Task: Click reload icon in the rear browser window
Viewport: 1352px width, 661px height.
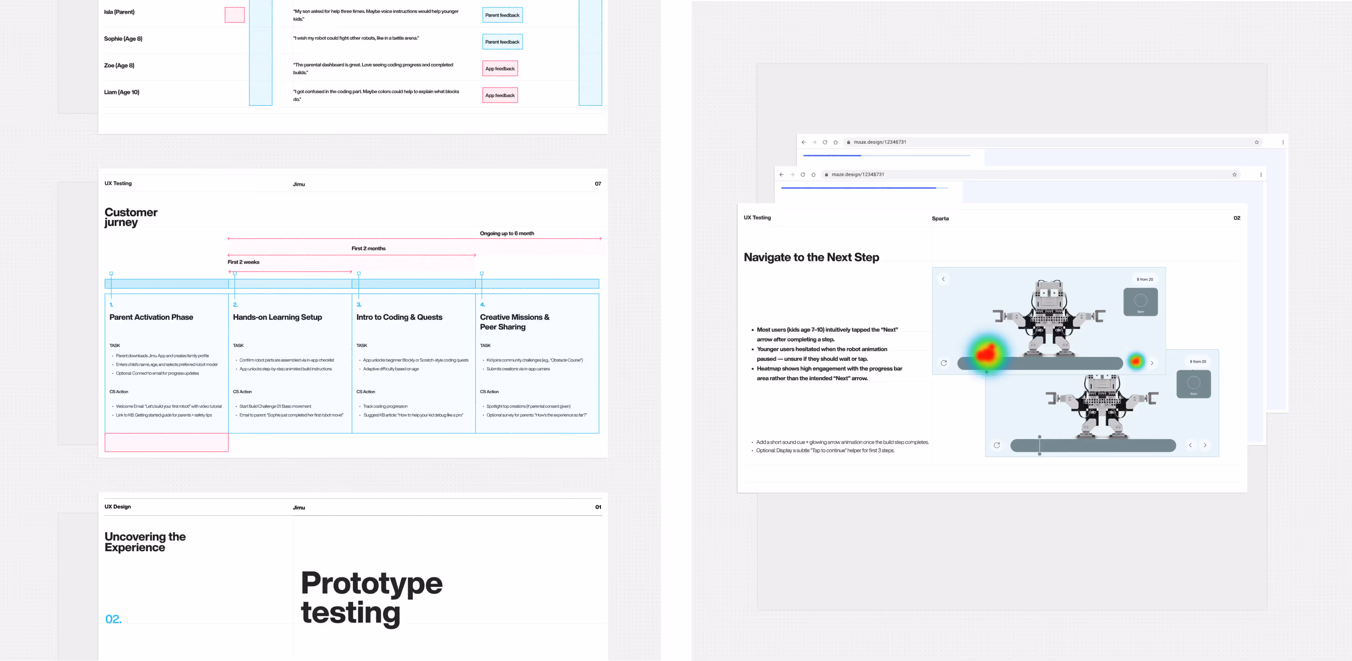Action: [825, 142]
